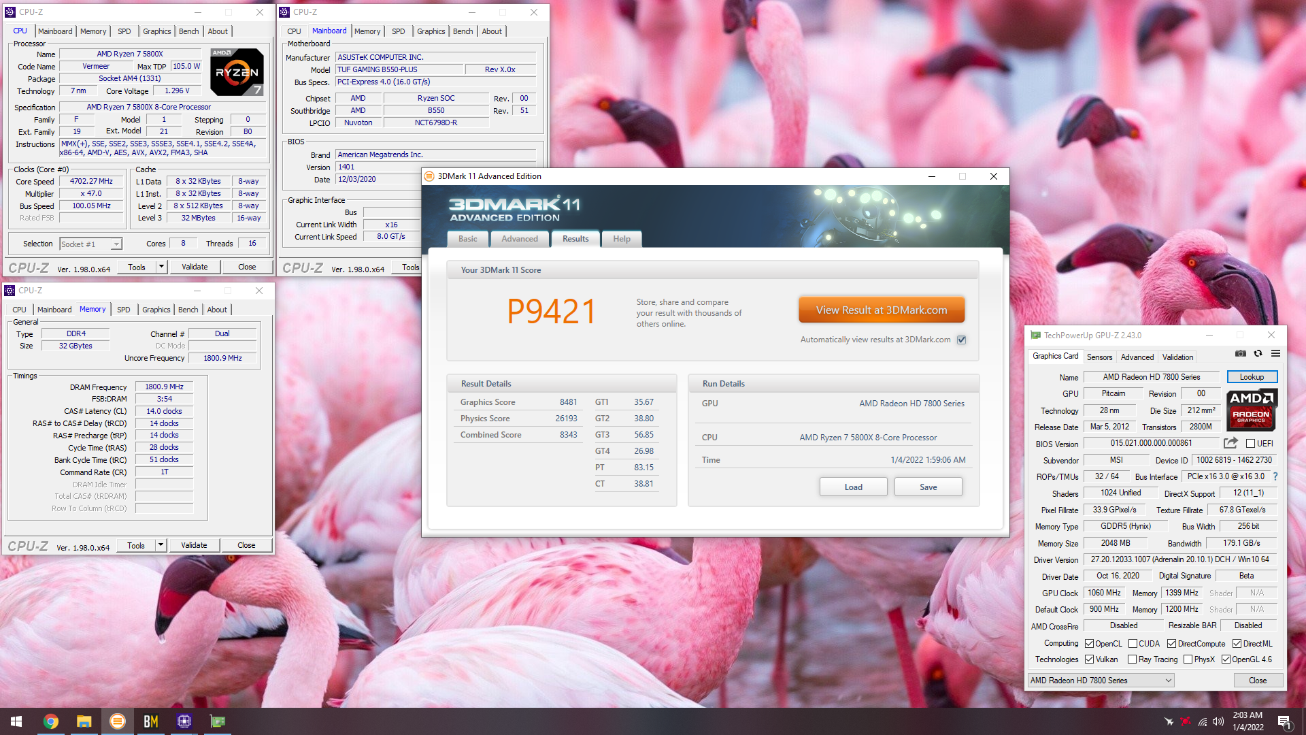
Task: Click View Result at 3DMark.com button
Action: pyautogui.click(x=882, y=310)
